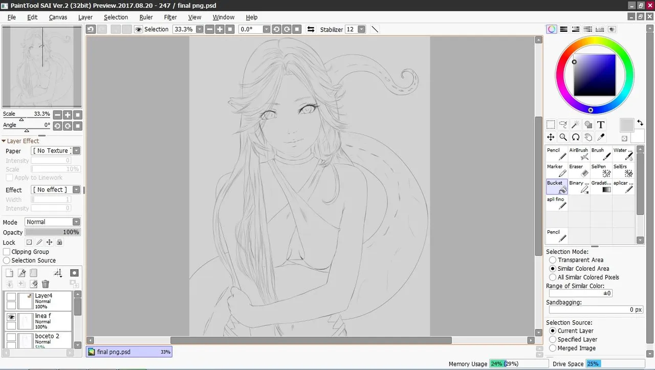Hide the 'linea f' layer

click(11, 317)
